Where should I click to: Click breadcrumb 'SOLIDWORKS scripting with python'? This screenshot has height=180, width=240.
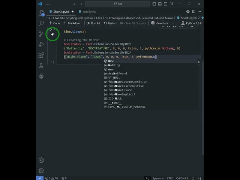[x=70, y=18]
